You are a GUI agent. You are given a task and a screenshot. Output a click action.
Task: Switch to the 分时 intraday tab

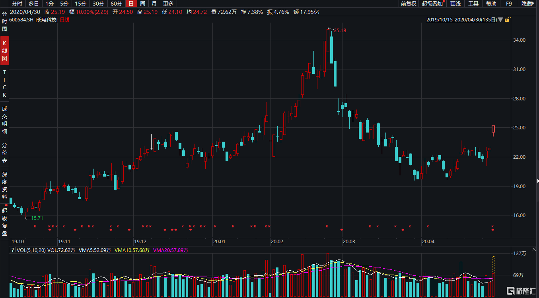[x=17, y=4]
